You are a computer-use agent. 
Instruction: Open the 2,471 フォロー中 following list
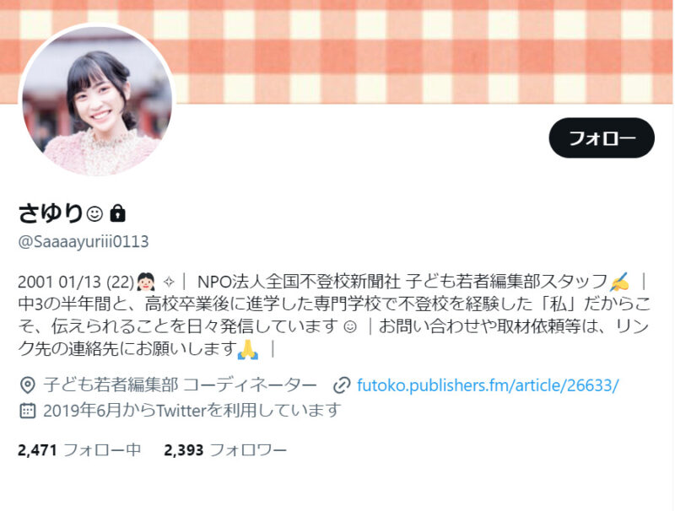click(79, 450)
